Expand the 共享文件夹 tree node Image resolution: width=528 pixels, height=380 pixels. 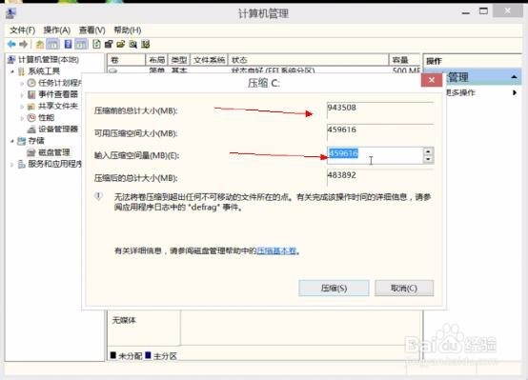22,107
